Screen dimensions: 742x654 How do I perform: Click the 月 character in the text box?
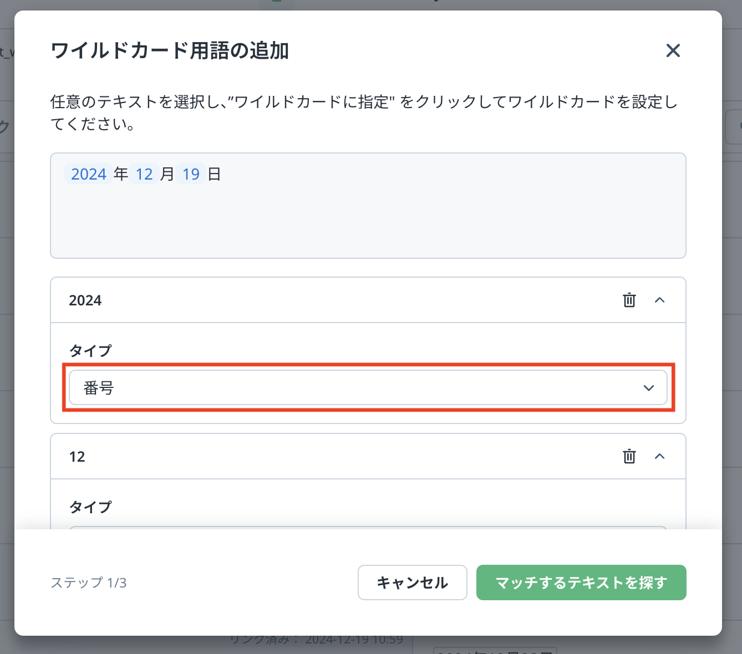pos(167,174)
